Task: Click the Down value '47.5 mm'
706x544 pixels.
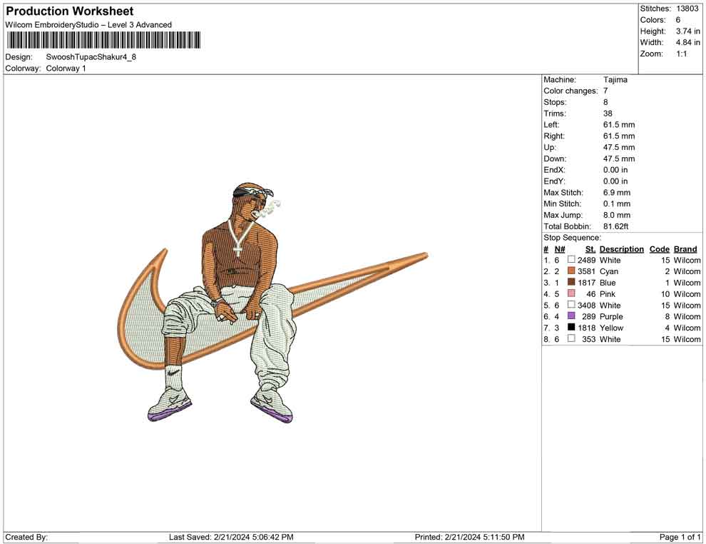Action: [x=619, y=158]
